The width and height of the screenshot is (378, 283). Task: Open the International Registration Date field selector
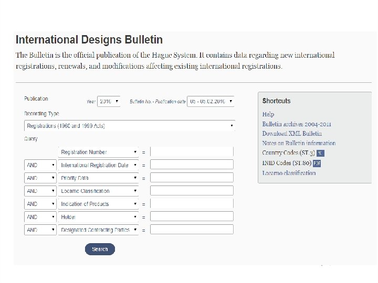click(98, 165)
